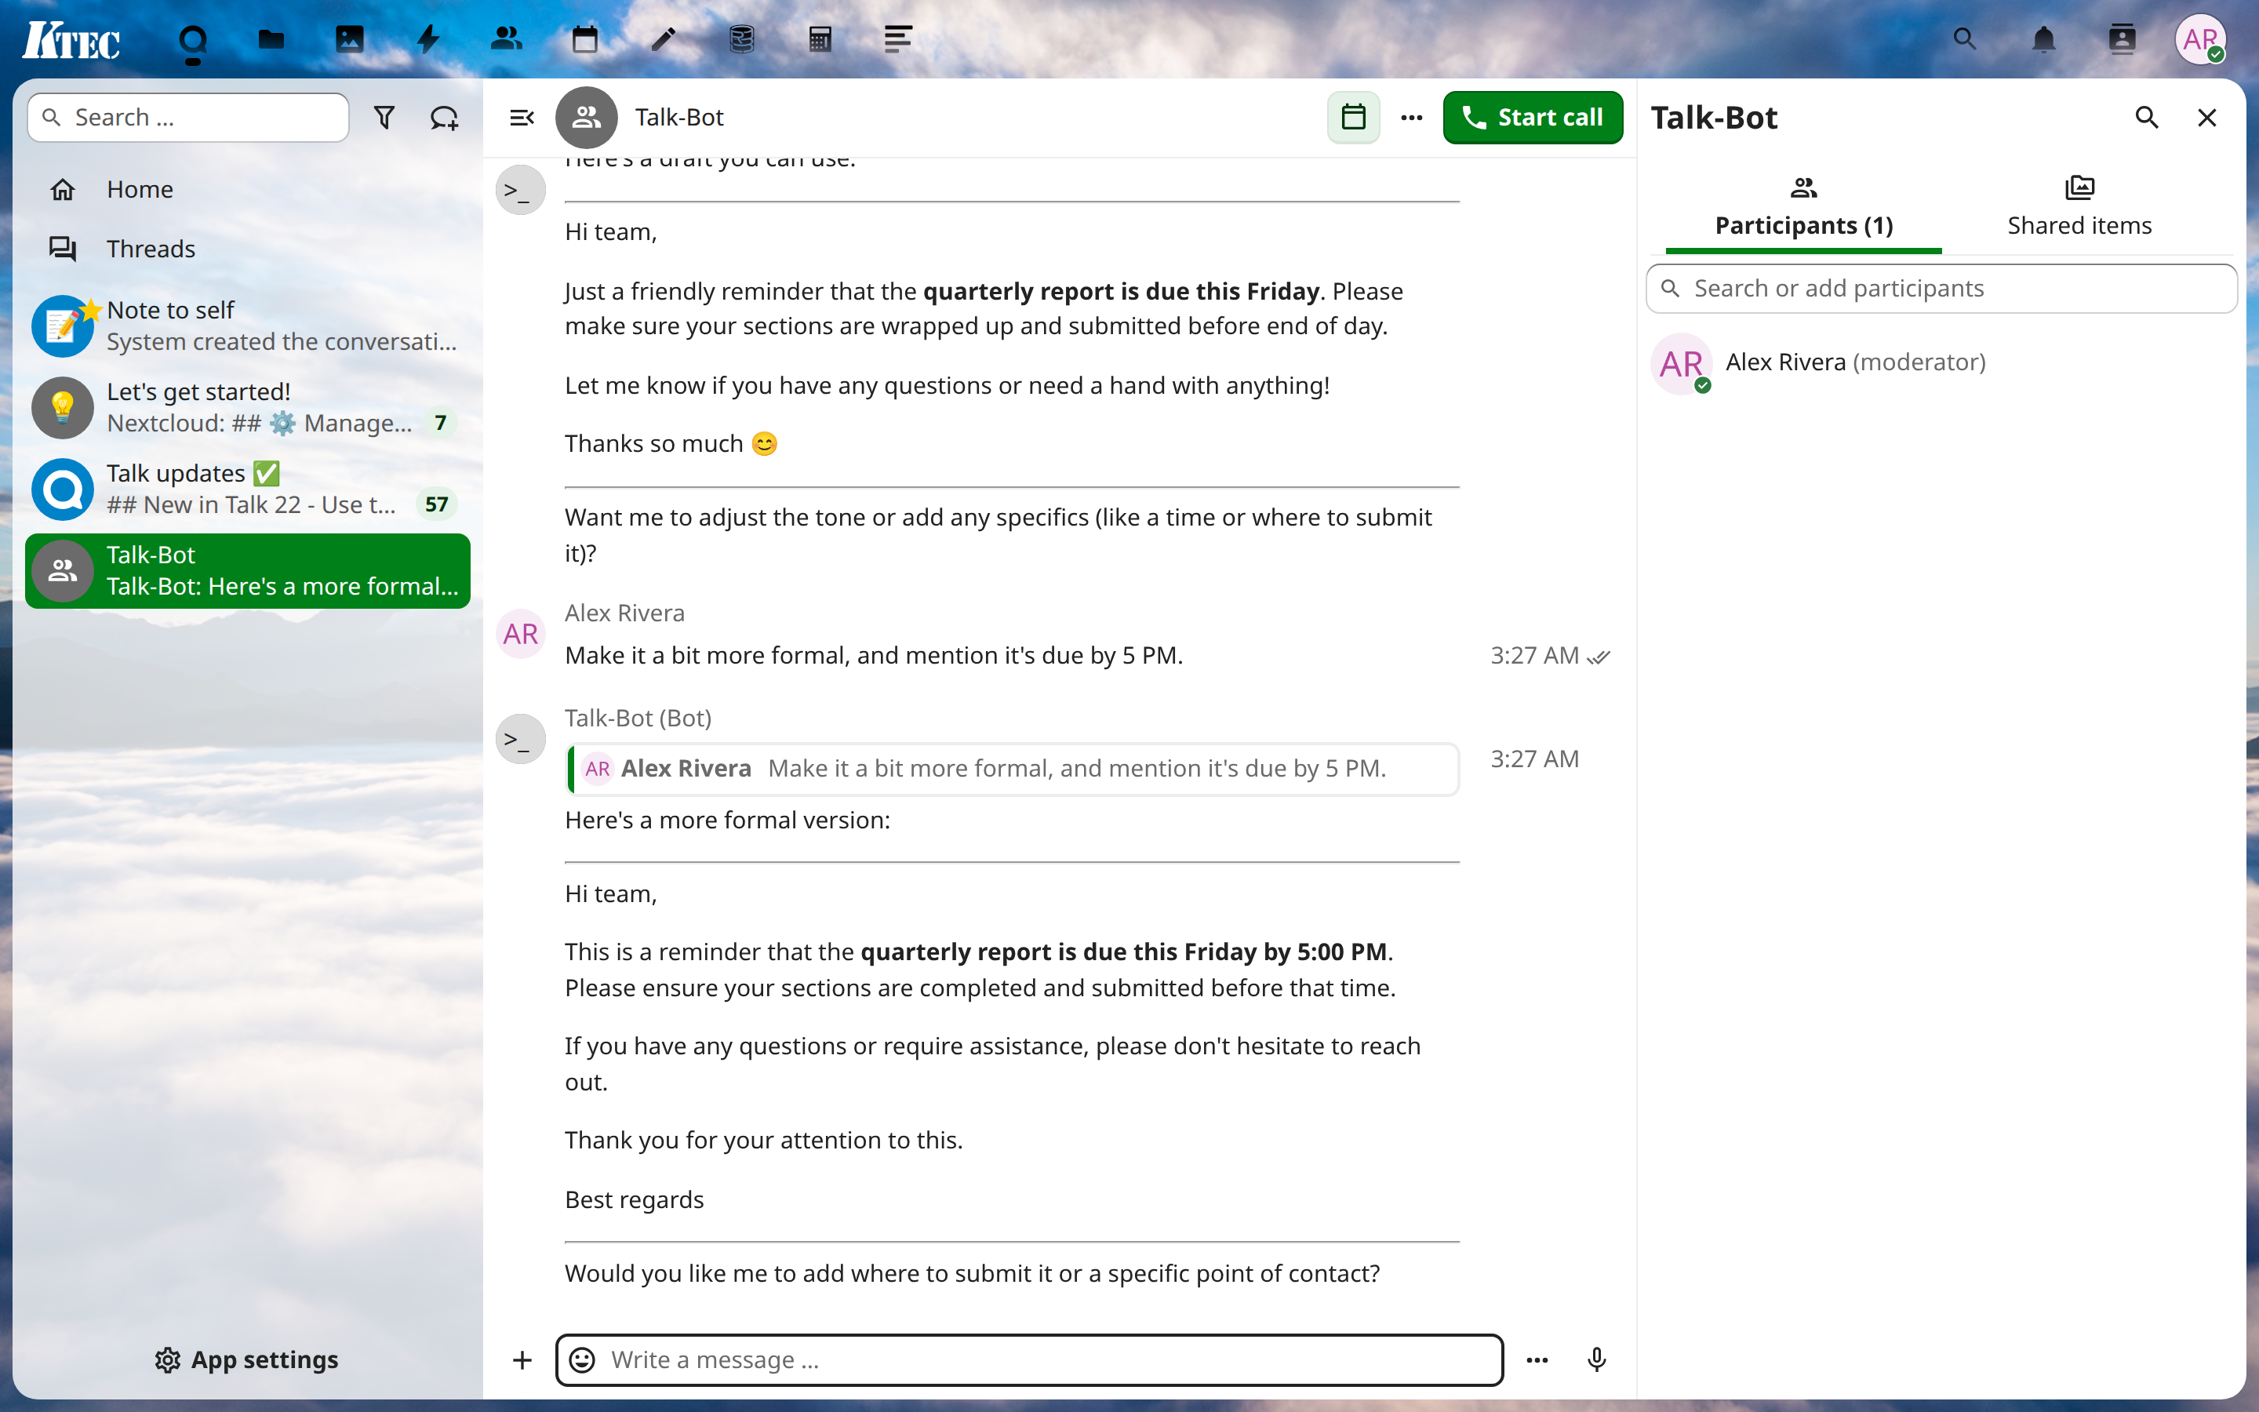The height and width of the screenshot is (1412, 2259).
Task: Open Note to self conversation
Action: (x=247, y=326)
